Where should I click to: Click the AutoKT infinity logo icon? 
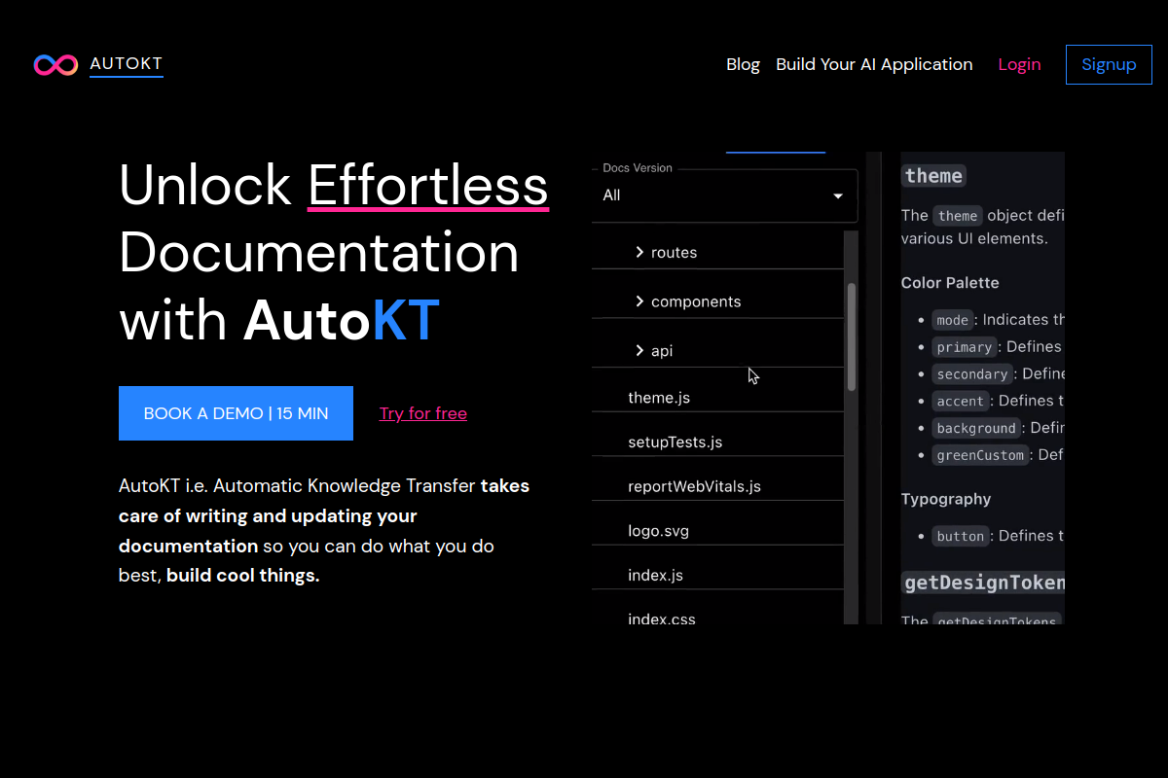tap(55, 64)
